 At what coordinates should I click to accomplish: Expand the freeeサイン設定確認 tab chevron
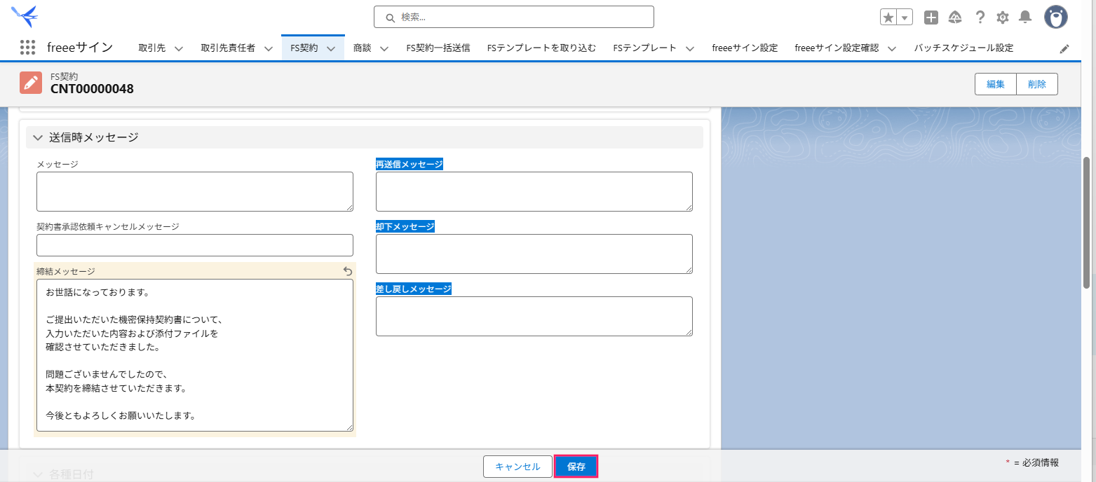point(892,48)
